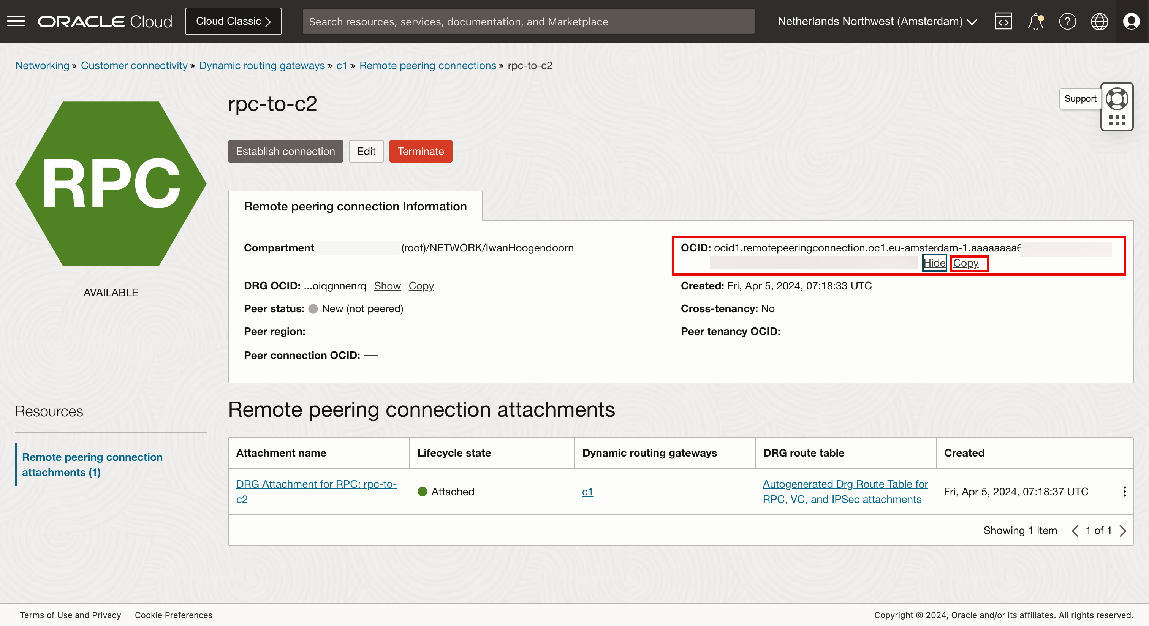Go to next page of attachments
Viewport: 1149px width, 626px height.
click(1123, 531)
